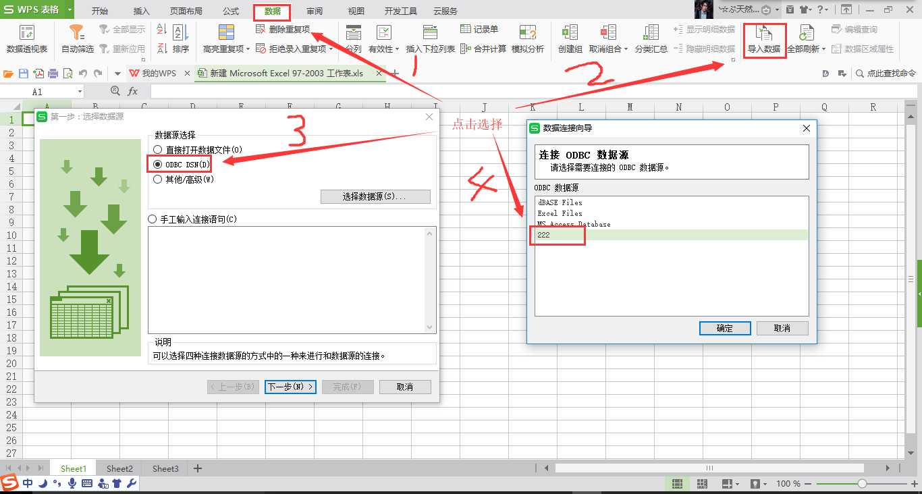
Task: Expand 拒绝录入重复项 dropdown arrow
Action: [x=331, y=49]
